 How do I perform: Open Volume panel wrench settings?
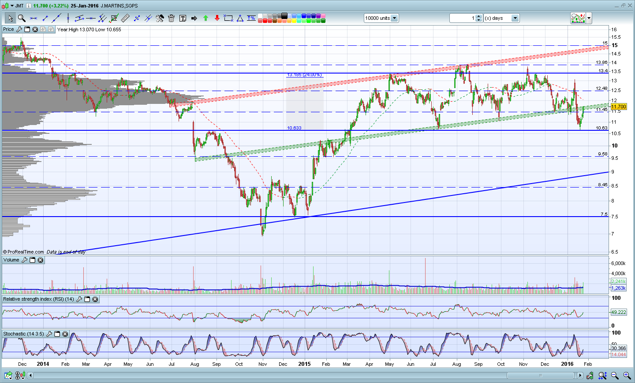point(24,260)
